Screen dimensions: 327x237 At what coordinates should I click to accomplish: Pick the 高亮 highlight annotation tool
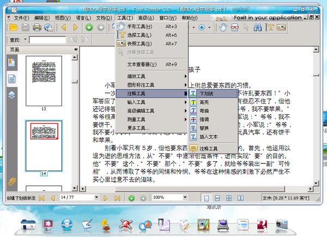click(205, 102)
